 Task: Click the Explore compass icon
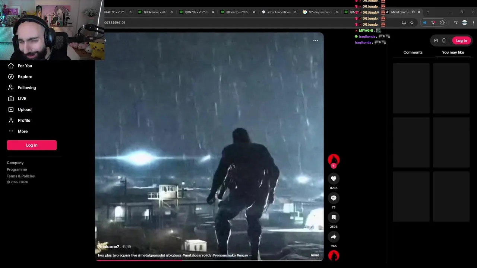(11, 77)
